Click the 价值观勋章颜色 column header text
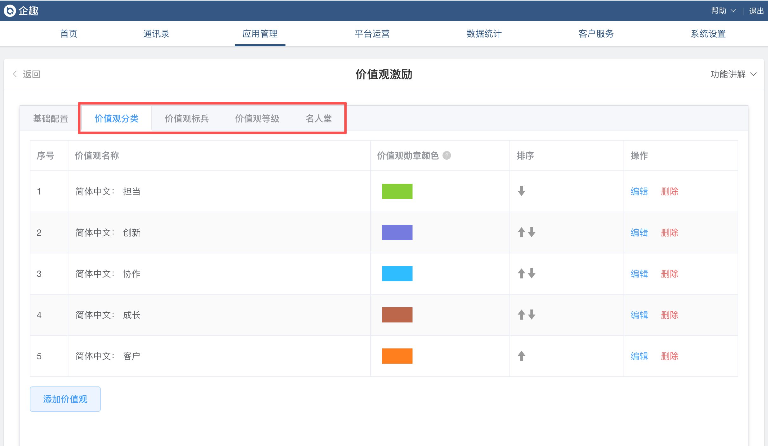Viewport: 768px width, 446px height. pos(408,156)
